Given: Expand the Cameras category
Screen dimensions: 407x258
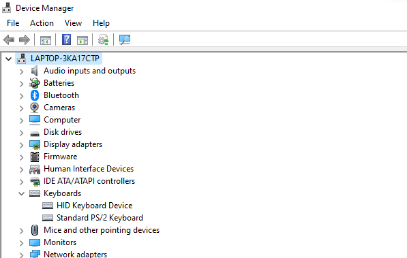Looking at the screenshot, I should [x=22, y=108].
